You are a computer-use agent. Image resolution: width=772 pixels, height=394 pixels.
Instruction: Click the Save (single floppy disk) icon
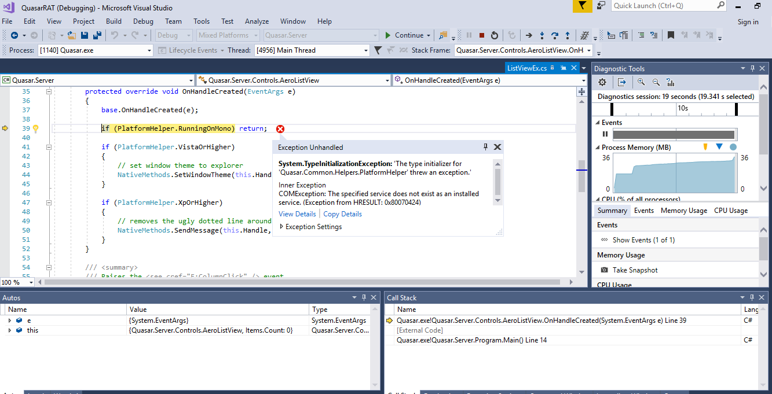(85, 35)
